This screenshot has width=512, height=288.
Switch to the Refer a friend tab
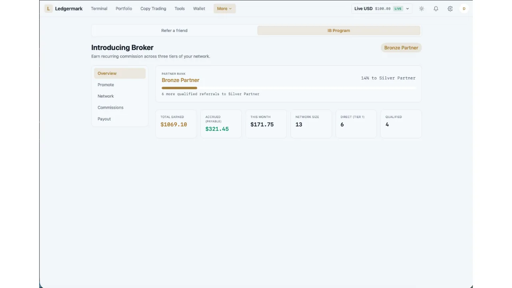point(174,30)
